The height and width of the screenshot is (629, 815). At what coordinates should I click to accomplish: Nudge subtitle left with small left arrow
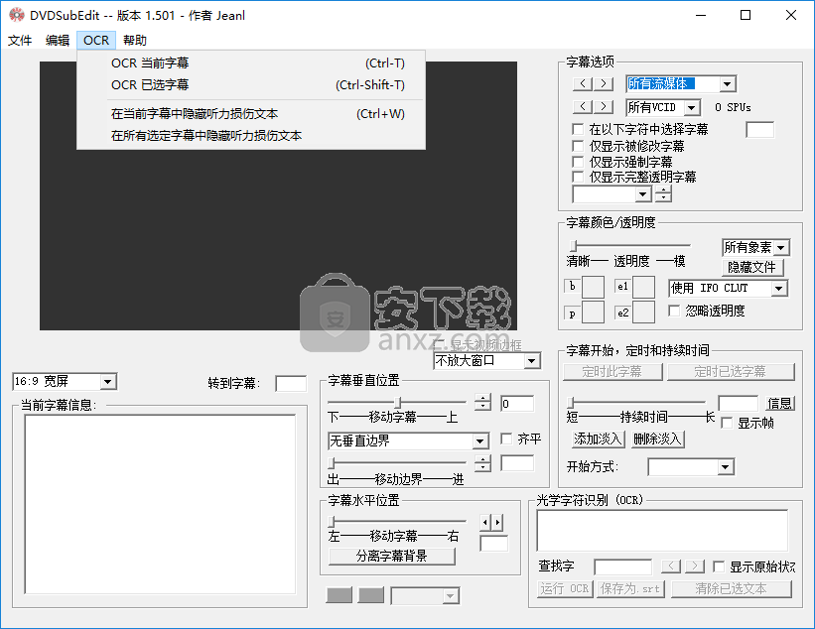click(x=485, y=522)
